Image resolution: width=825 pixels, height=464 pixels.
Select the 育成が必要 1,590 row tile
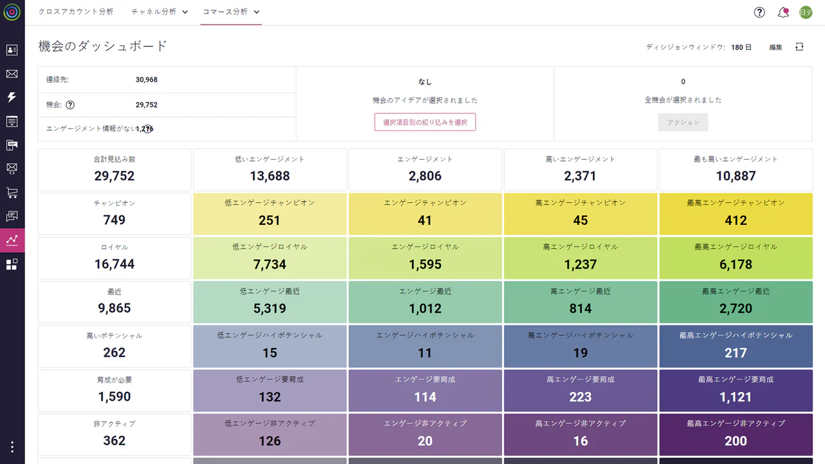pyautogui.click(x=115, y=391)
